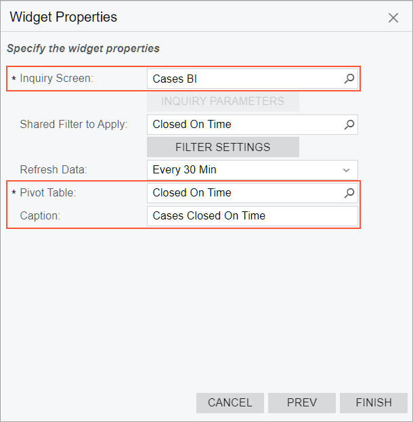The height and width of the screenshot is (422, 413).
Task: Click the Cases BI inquiry screen field
Action: [x=244, y=79]
